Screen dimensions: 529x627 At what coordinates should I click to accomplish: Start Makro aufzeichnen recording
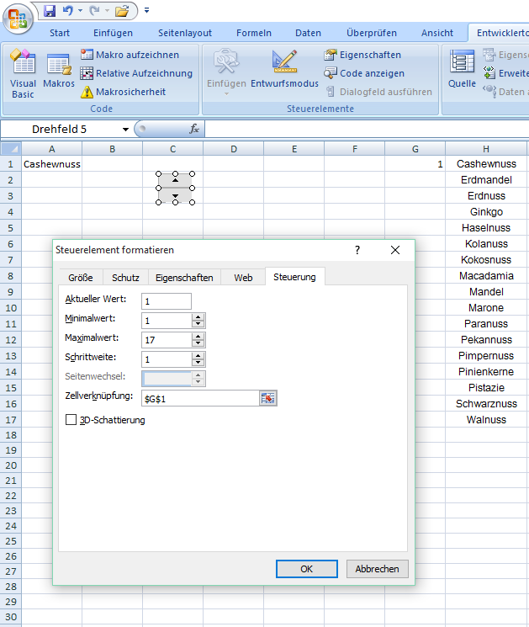(x=130, y=55)
